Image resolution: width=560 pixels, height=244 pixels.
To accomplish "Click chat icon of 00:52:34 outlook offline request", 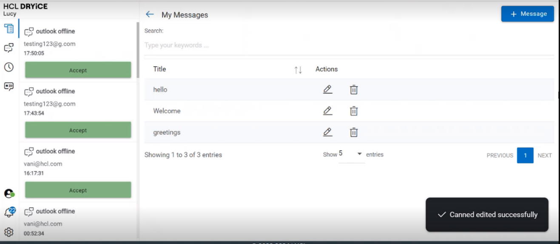I will [x=29, y=212].
